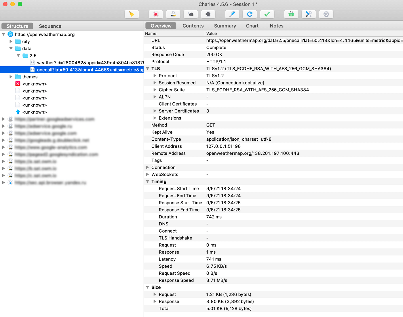Expand the Size Request row
Viewport: 403px width, 317px height.
pyautogui.click(x=155, y=294)
